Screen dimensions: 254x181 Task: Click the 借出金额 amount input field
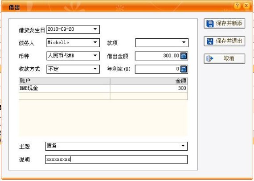point(157,56)
